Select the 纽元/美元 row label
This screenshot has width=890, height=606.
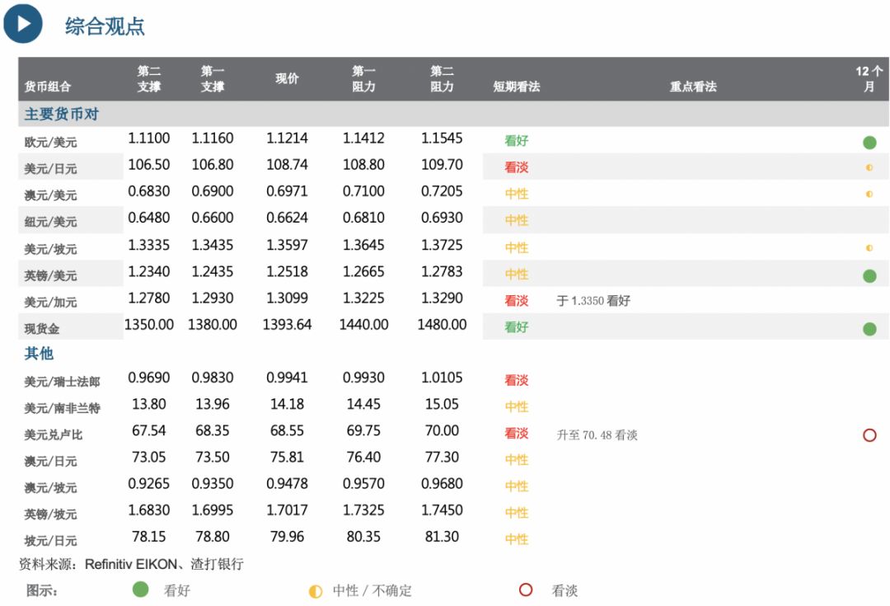pyautogui.click(x=50, y=222)
